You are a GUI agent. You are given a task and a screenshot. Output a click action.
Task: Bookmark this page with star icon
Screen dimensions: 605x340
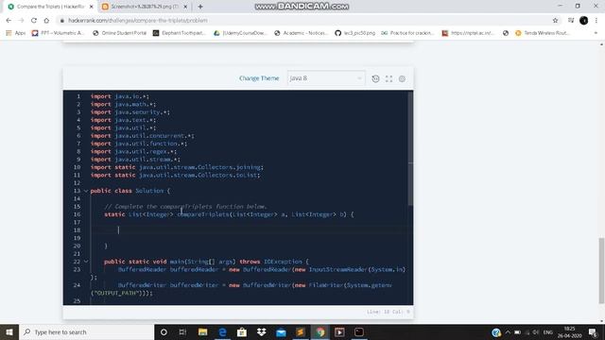tap(555, 21)
